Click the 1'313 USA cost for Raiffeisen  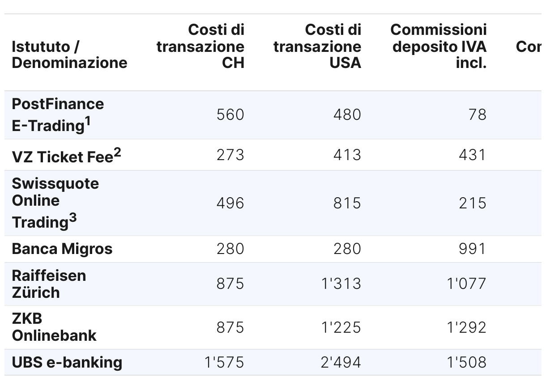tap(341, 284)
